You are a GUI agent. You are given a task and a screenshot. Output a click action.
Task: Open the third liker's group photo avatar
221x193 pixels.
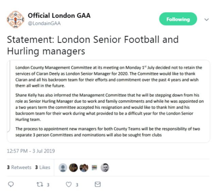click(84, 167)
